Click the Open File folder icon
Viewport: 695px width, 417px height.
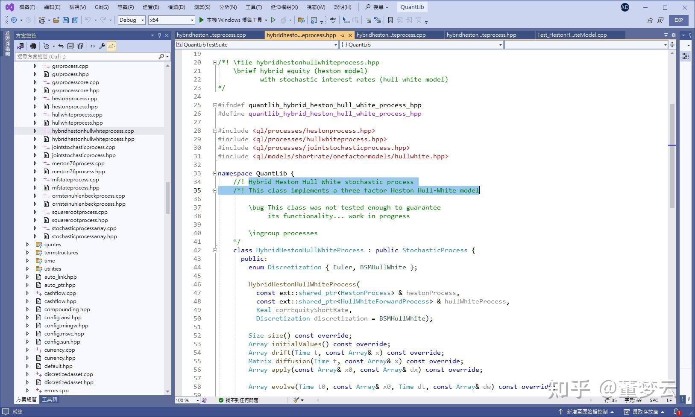(x=56, y=20)
